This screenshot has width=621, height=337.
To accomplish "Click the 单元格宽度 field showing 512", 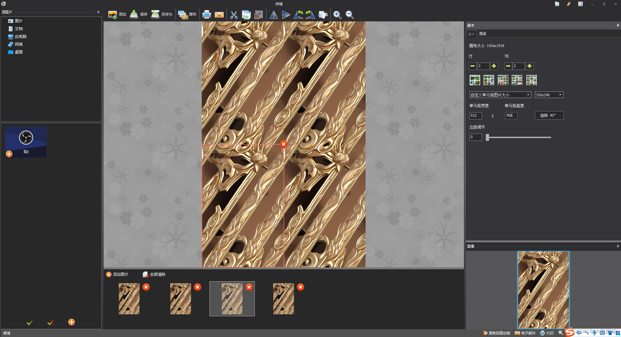I will pyautogui.click(x=476, y=116).
